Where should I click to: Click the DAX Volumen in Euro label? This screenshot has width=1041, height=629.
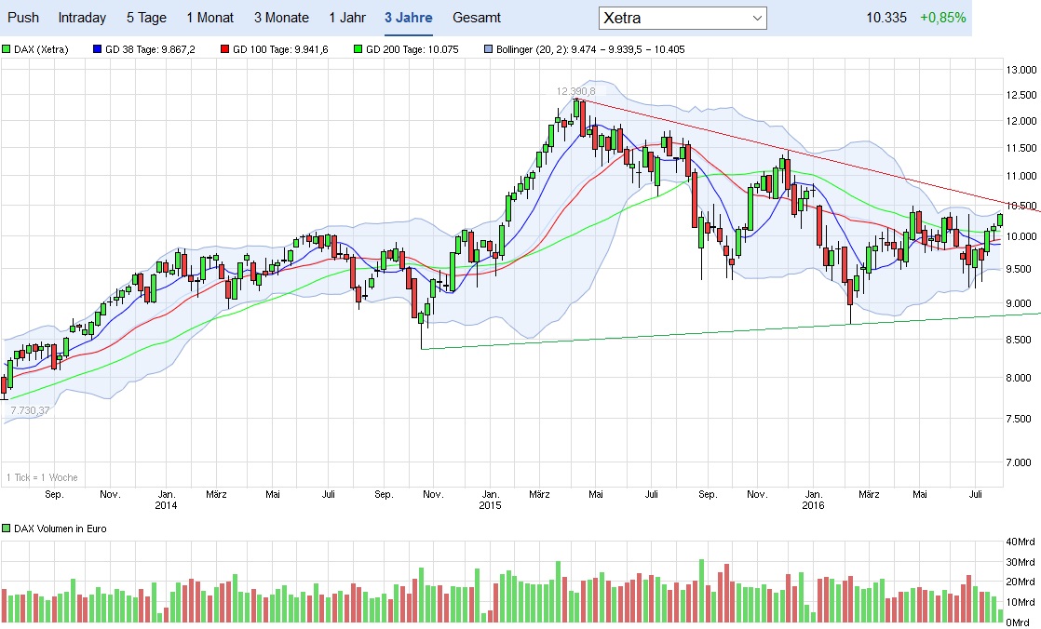coord(60,529)
